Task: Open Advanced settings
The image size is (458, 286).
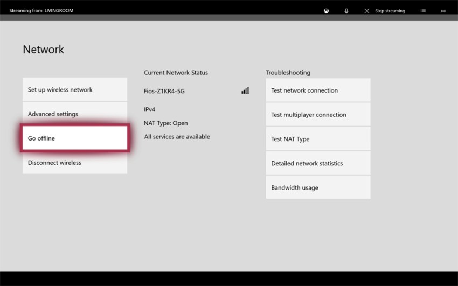Action: click(75, 114)
